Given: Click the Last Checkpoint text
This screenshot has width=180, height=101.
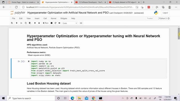Looking at the screenshot, I should (121, 13).
